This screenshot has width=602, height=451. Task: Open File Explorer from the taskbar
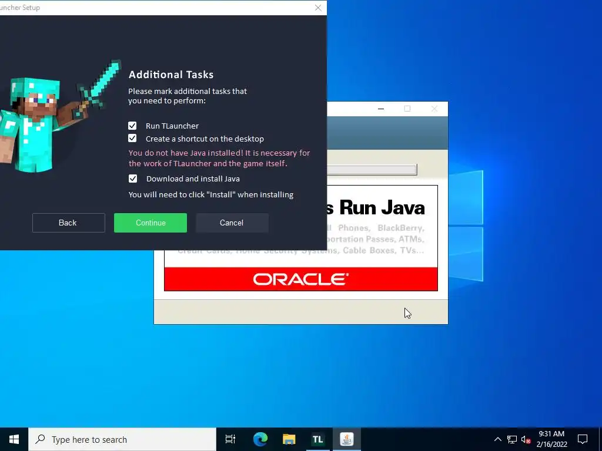click(x=289, y=439)
